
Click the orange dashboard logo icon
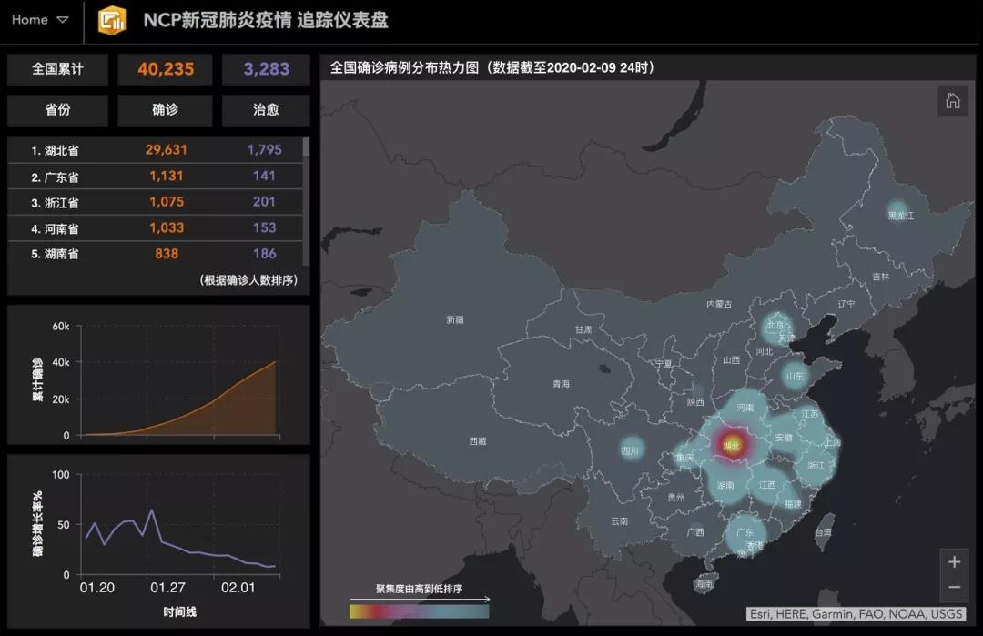(x=113, y=20)
